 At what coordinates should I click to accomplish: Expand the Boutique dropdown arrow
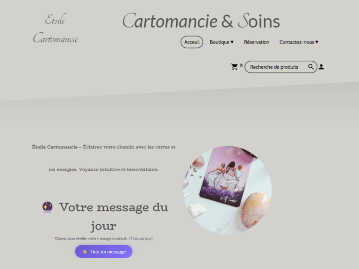(232, 42)
